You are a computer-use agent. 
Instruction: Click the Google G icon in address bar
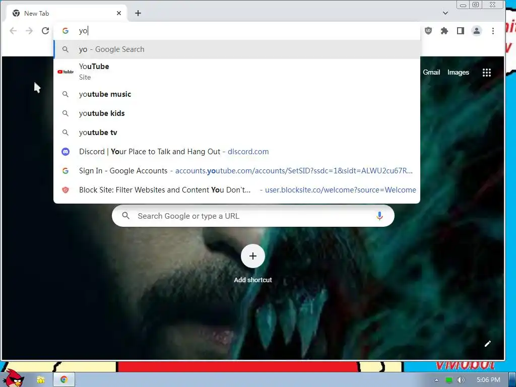tap(66, 31)
